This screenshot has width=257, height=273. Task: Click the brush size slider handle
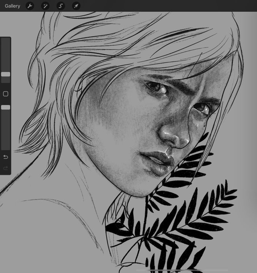tap(6, 74)
